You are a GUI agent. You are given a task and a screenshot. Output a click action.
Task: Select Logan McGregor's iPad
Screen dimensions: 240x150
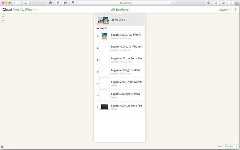(x=120, y=72)
